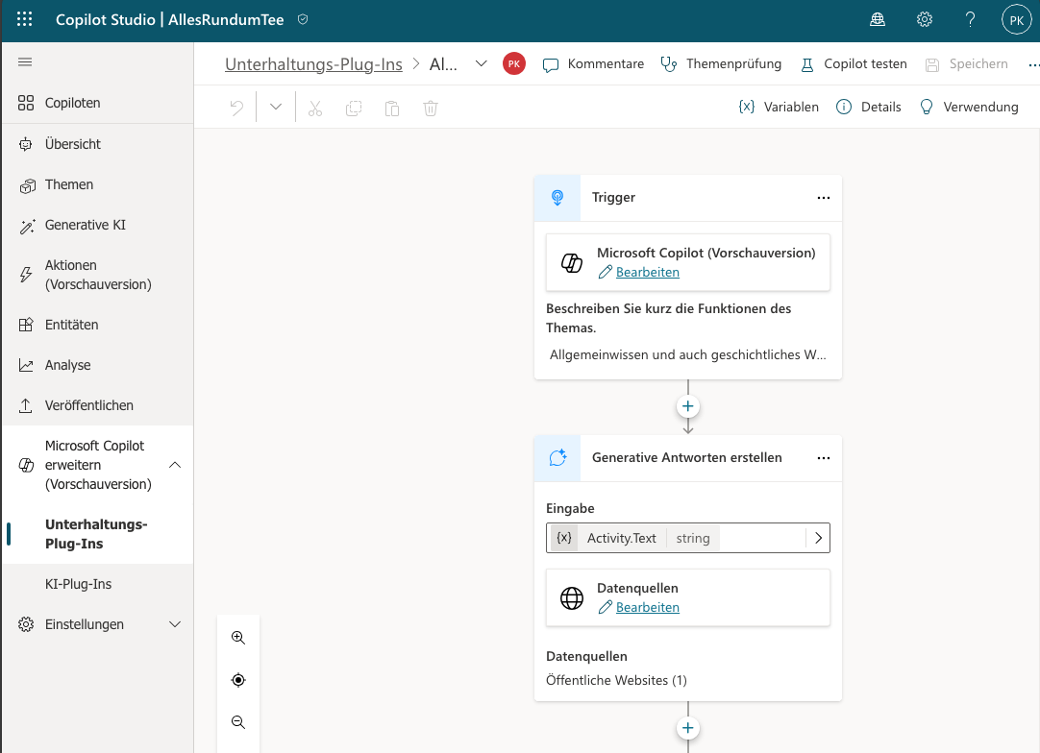Click the Microsoft Copilot logo in Trigger

(x=572, y=262)
